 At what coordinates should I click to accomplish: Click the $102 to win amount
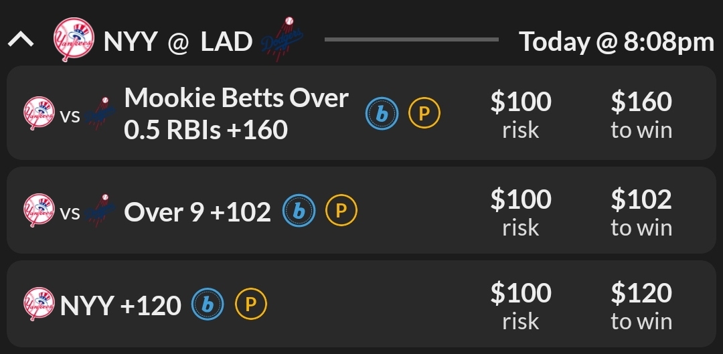point(641,212)
